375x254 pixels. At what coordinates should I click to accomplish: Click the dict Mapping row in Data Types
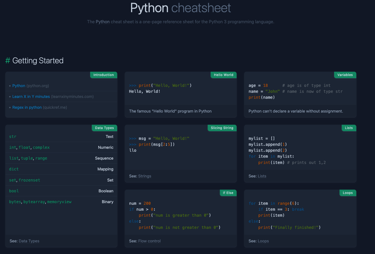pos(61,169)
